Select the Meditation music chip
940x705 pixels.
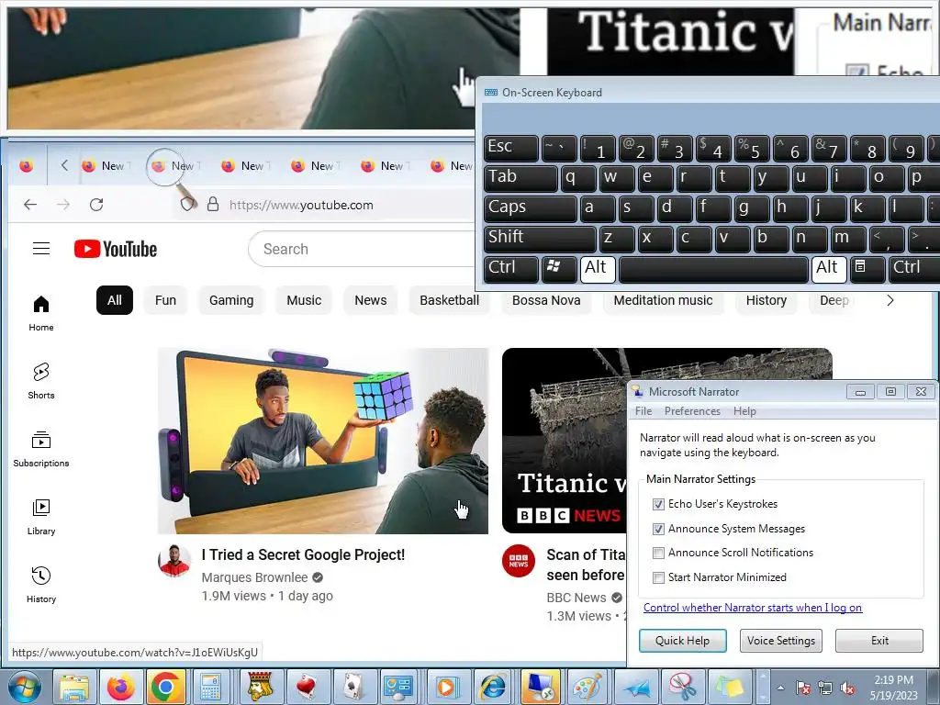tap(663, 300)
